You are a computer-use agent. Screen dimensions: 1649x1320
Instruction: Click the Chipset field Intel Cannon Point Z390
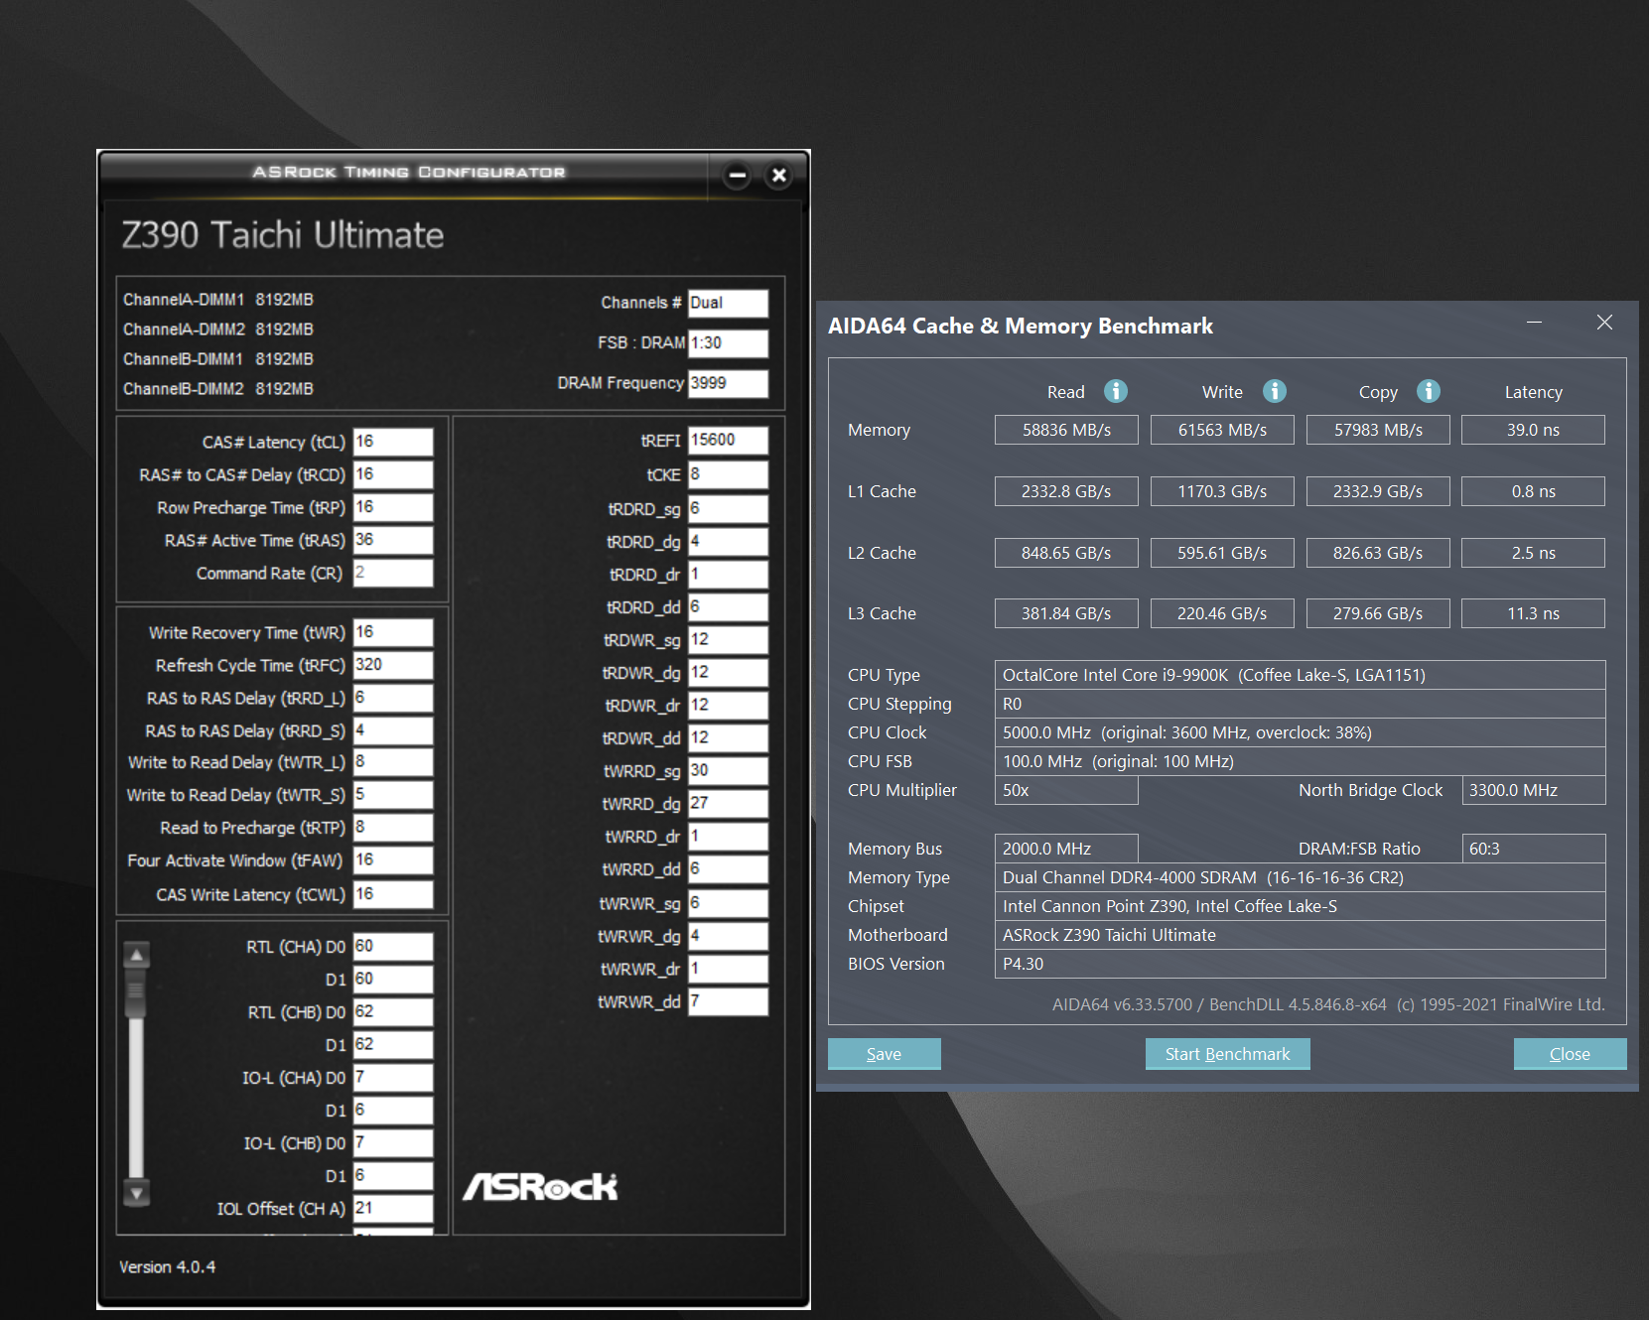click(1300, 906)
